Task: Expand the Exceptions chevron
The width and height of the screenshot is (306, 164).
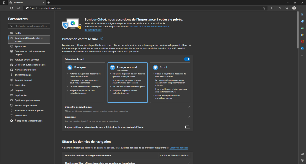Action: coord(189,117)
